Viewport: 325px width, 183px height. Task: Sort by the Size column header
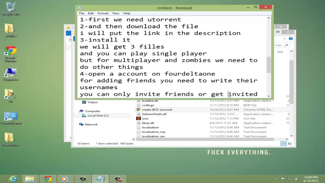[x=280, y=52]
